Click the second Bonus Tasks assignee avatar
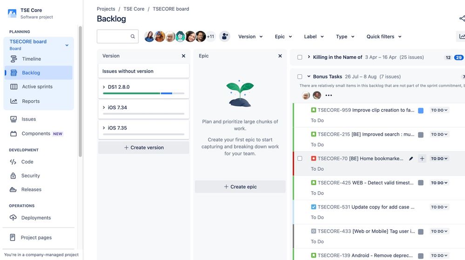This screenshot has width=465, height=260. coord(317,95)
